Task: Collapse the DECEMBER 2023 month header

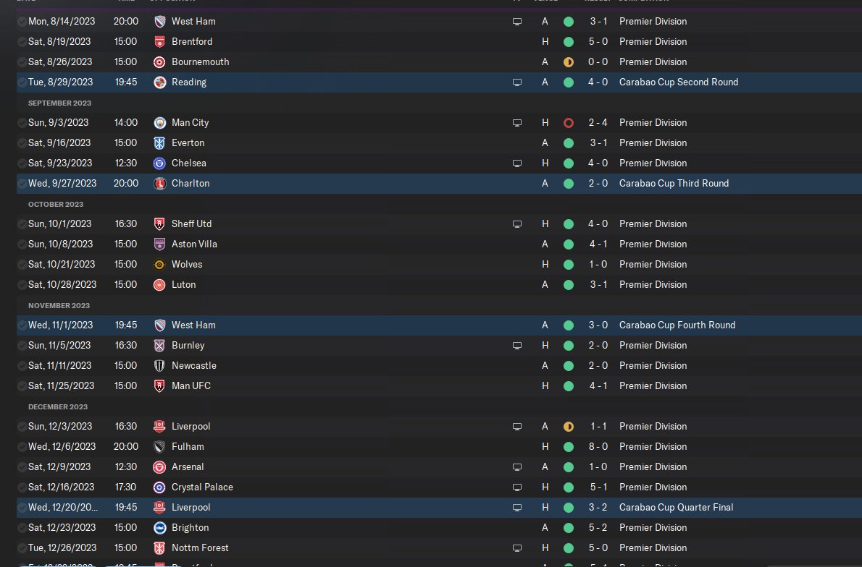Action: pyautogui.click(x=58, y=406)
